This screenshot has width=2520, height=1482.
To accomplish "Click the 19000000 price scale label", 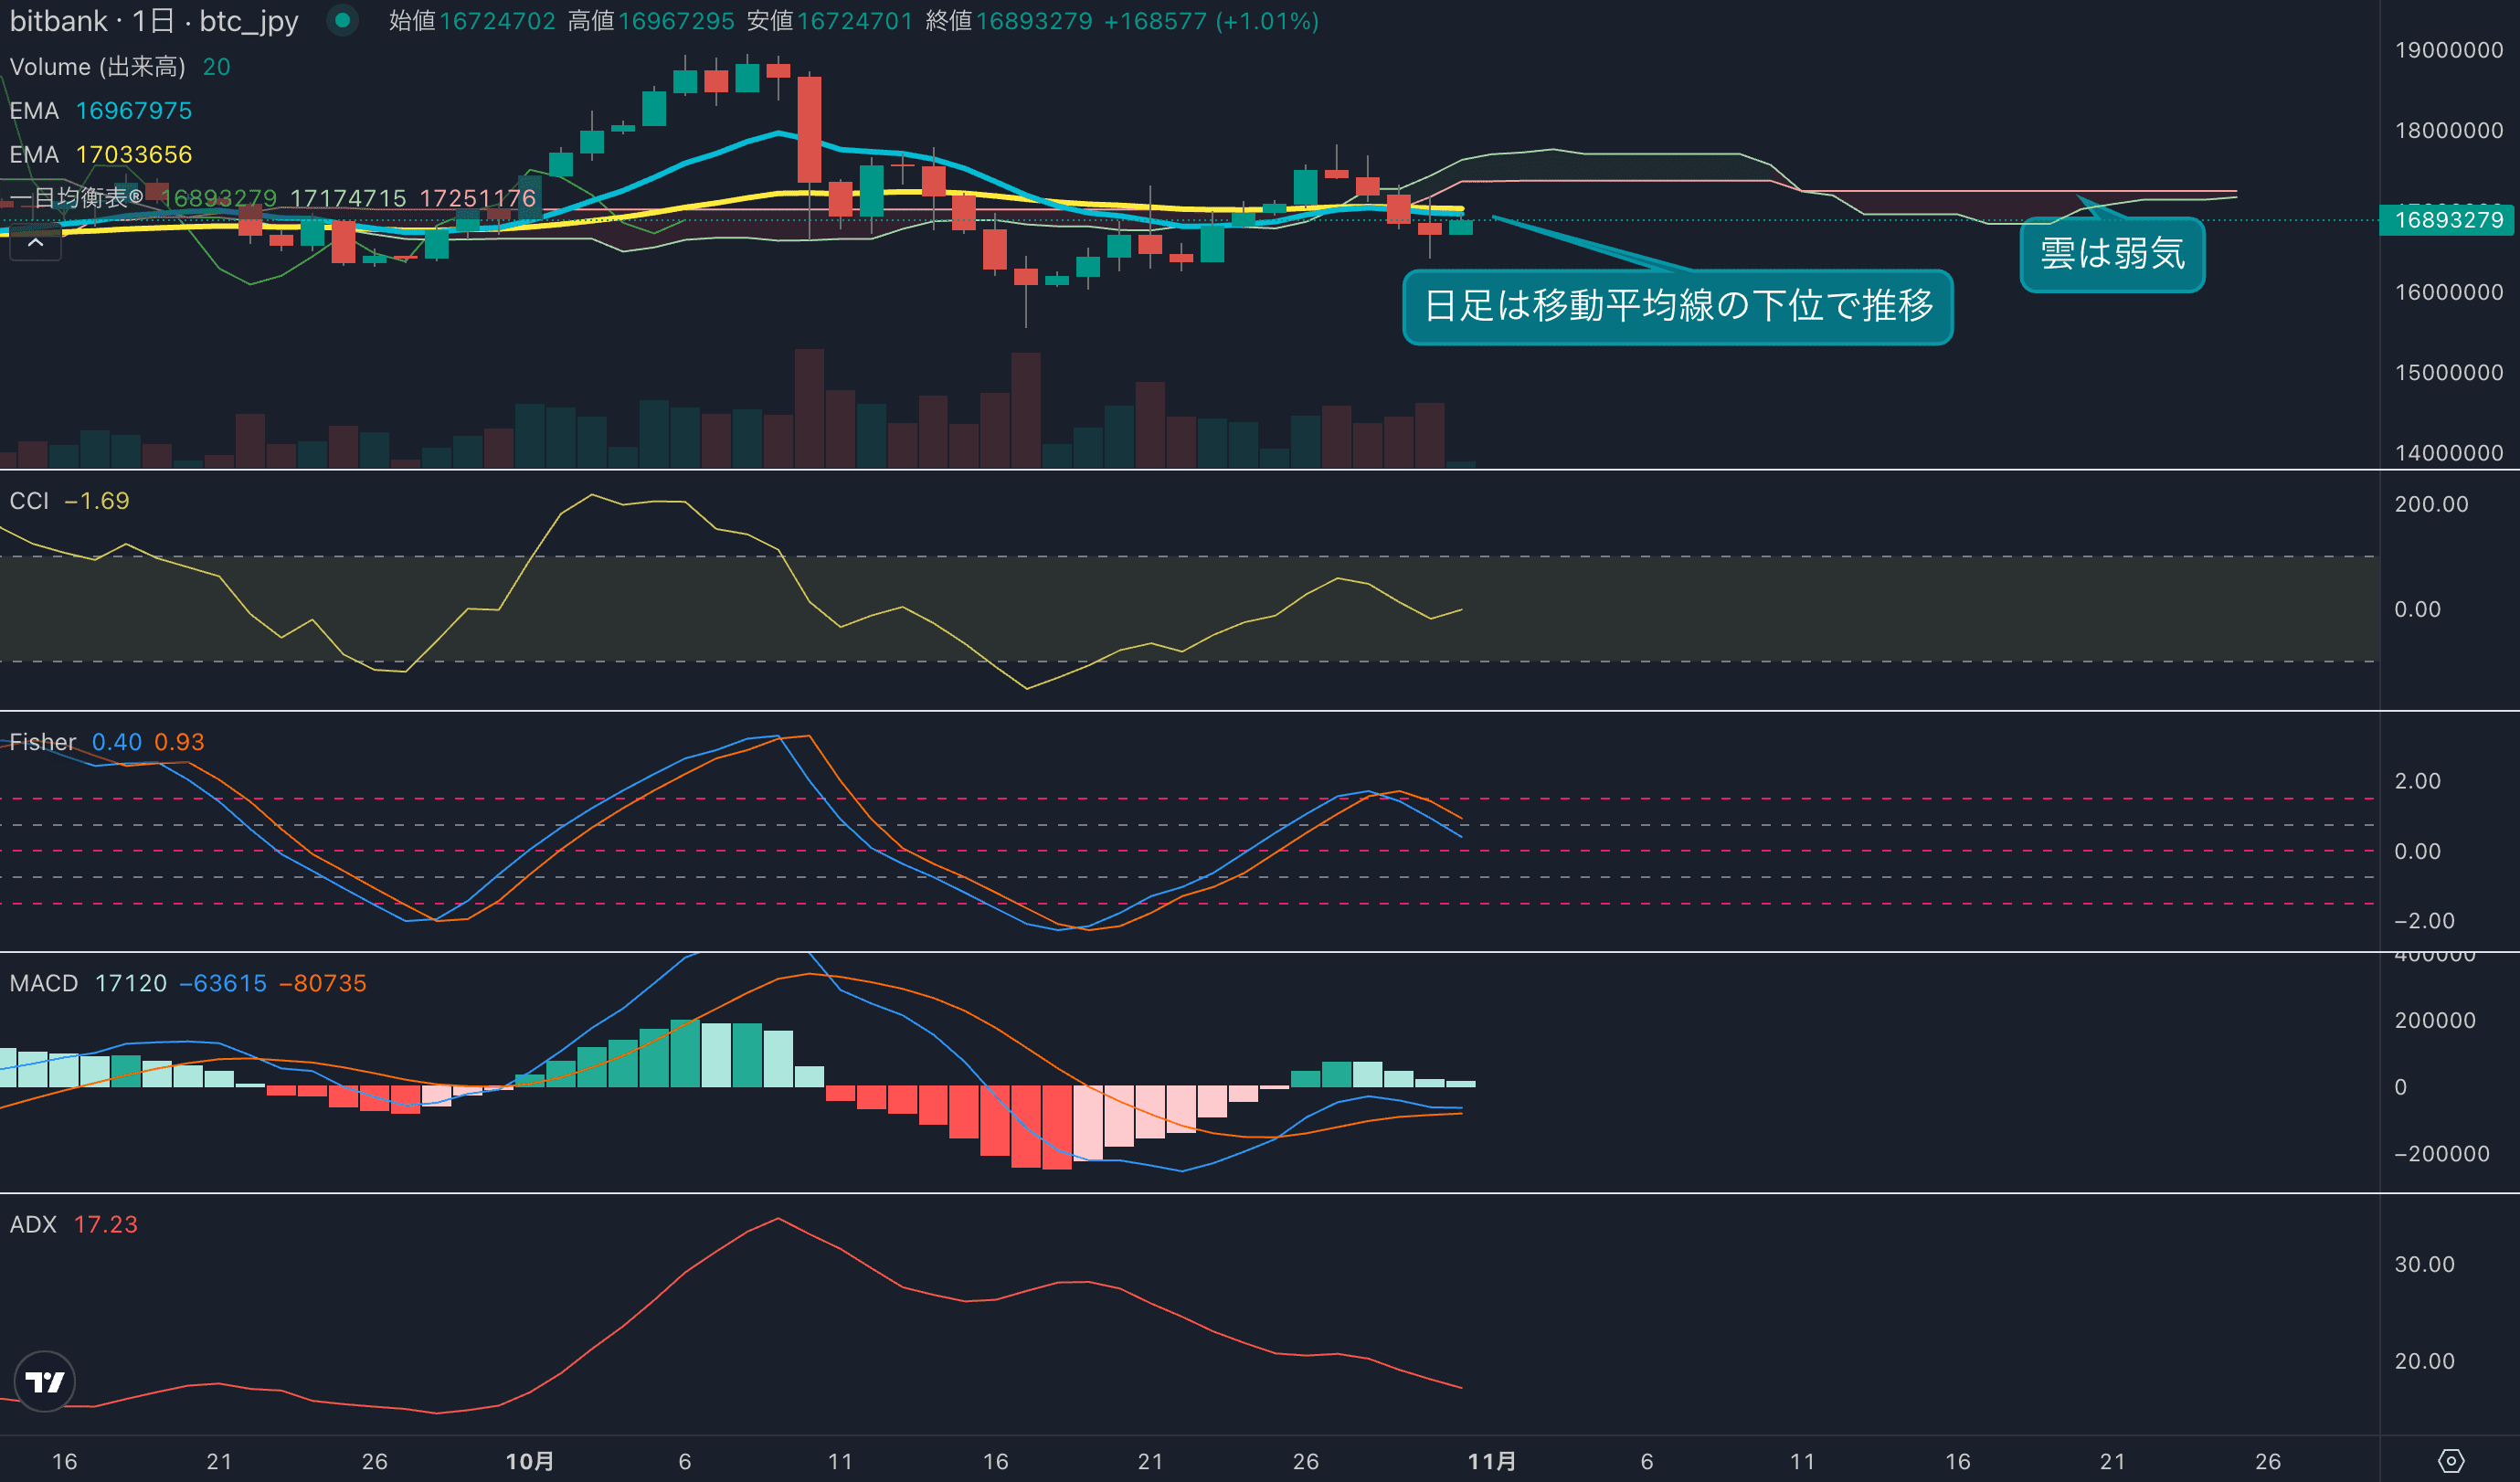I will point(2448,50).
